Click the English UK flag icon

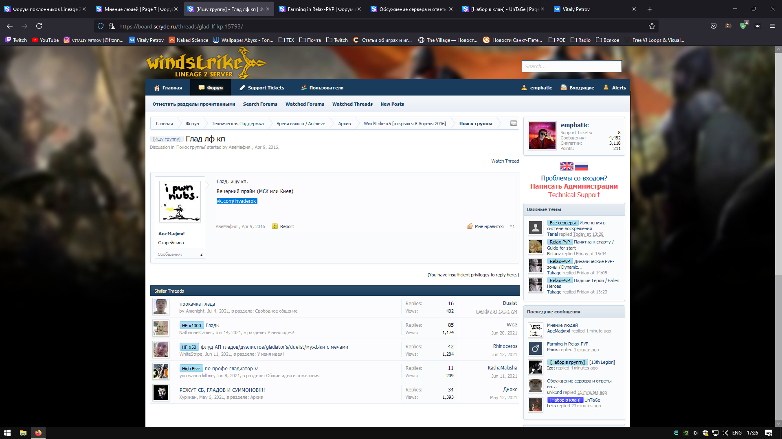[x=567, y=166]
